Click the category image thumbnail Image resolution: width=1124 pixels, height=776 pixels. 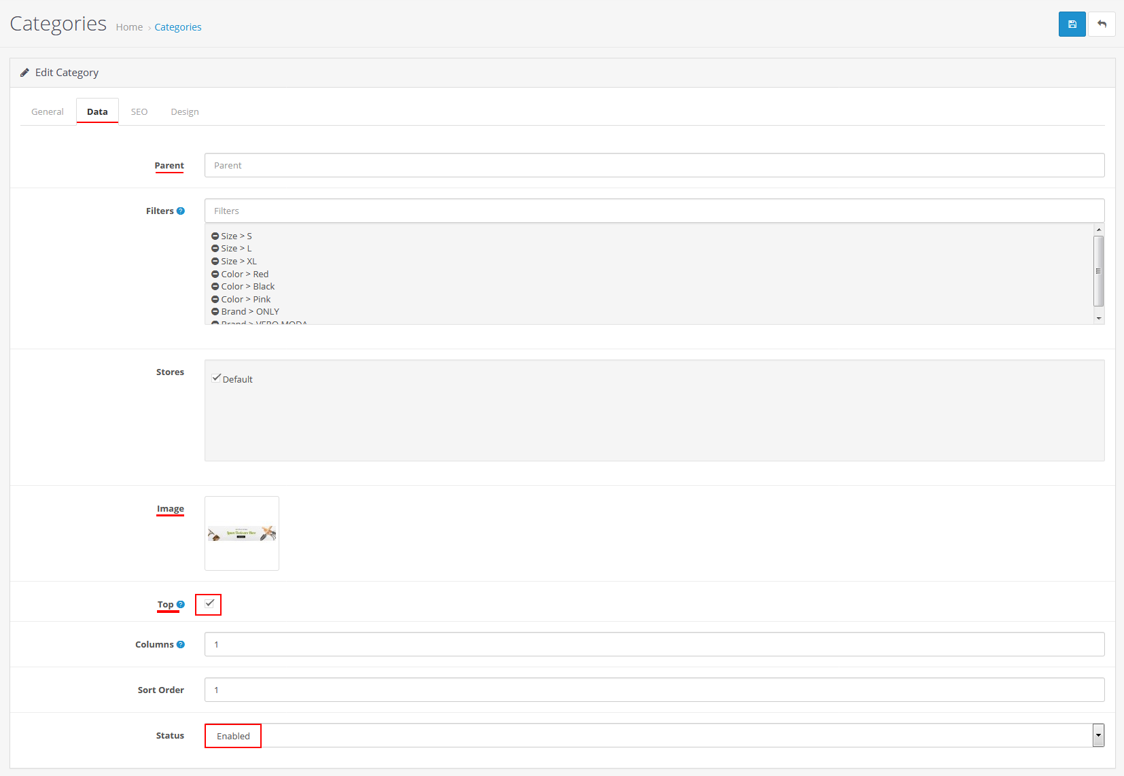242,533
